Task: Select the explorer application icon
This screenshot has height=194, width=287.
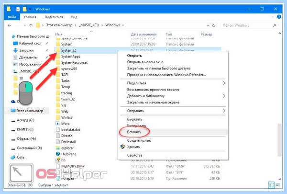Action: pos(58,148)
